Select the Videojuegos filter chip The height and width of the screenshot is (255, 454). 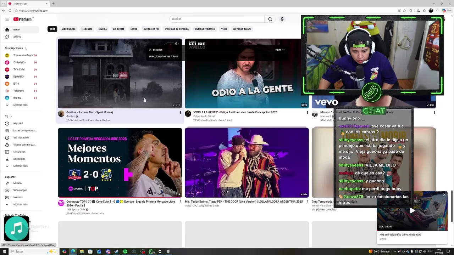click(x=68, y=29)
